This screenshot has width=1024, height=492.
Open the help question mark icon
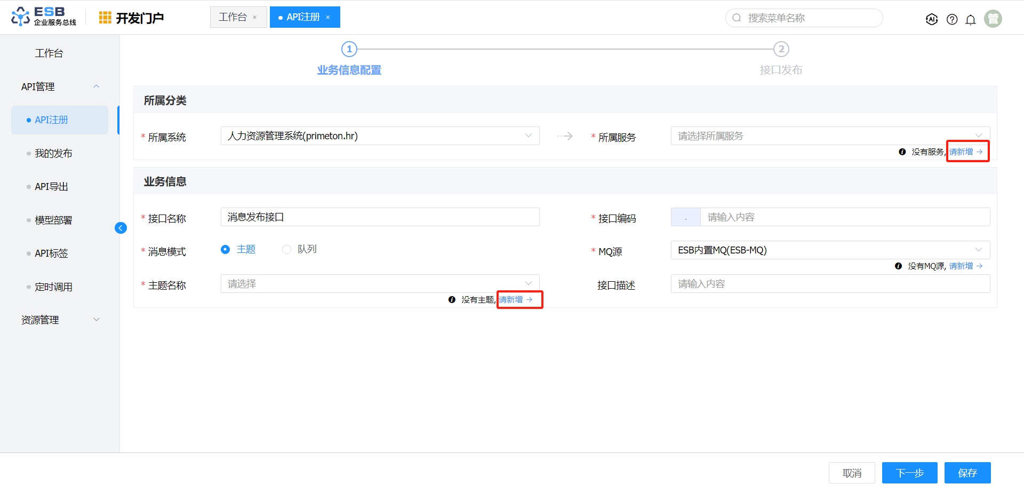tap(952, 19)
